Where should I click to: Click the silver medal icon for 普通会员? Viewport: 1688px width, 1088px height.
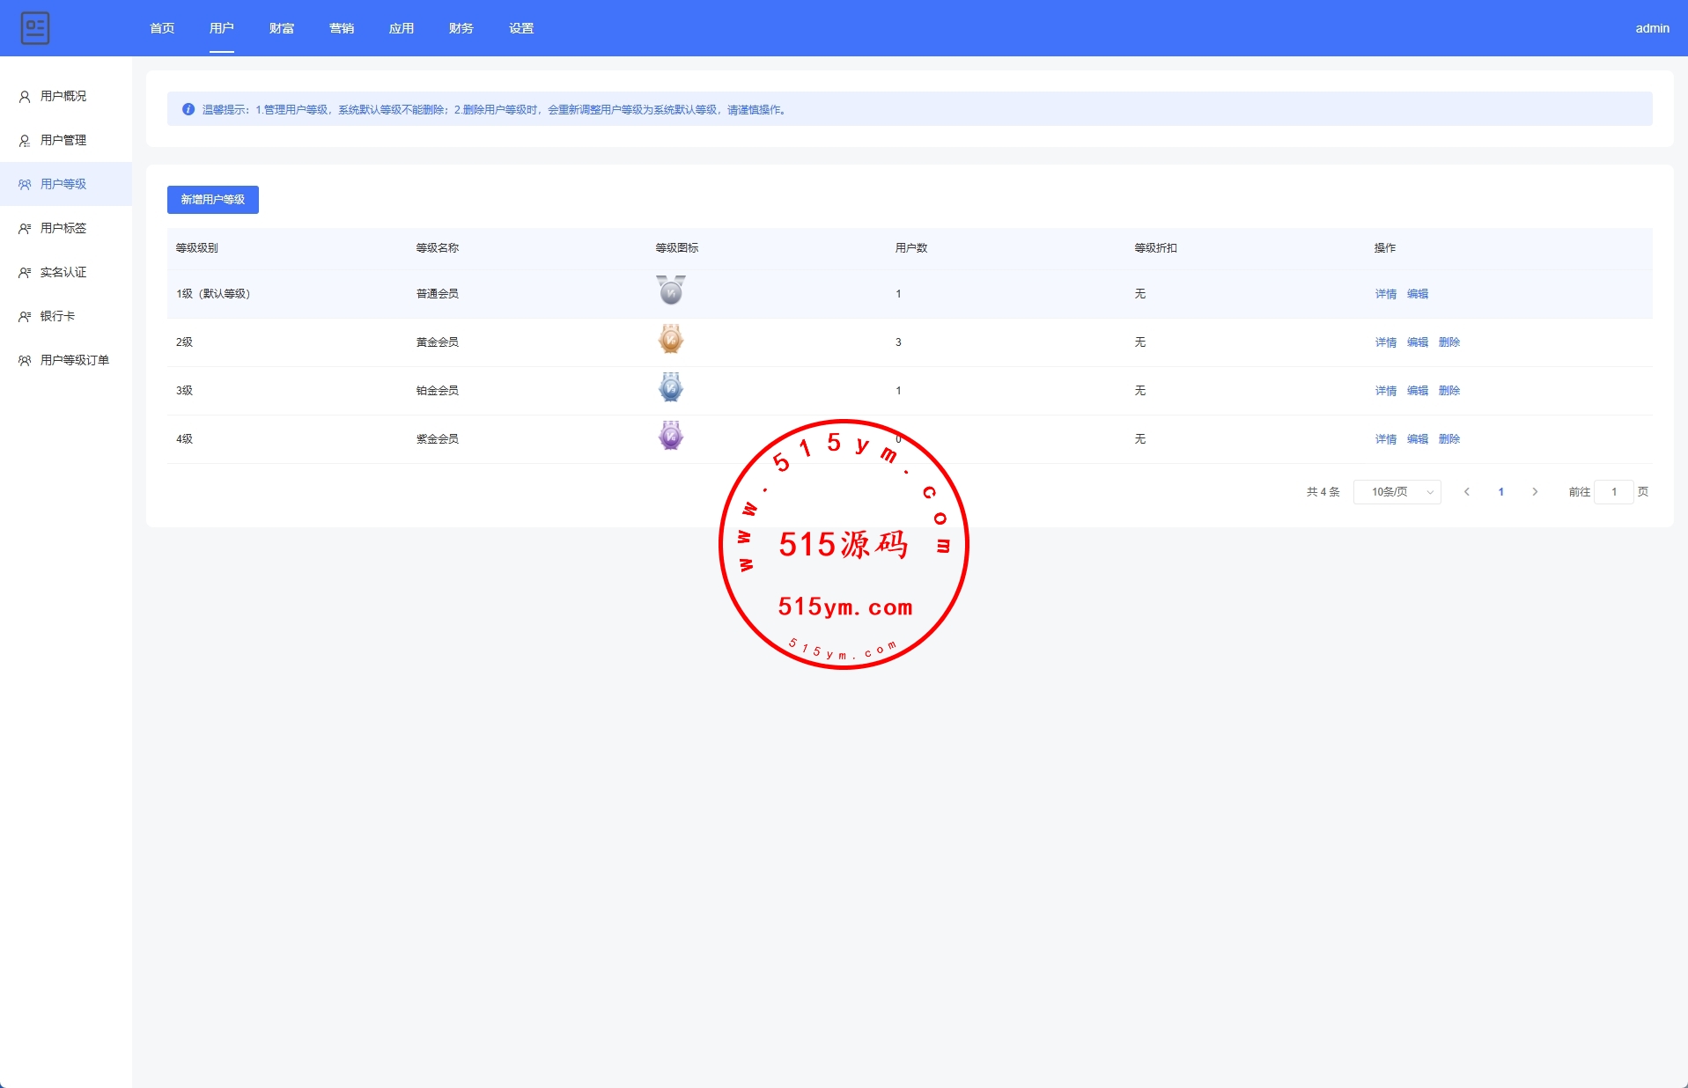pos(670,290)
